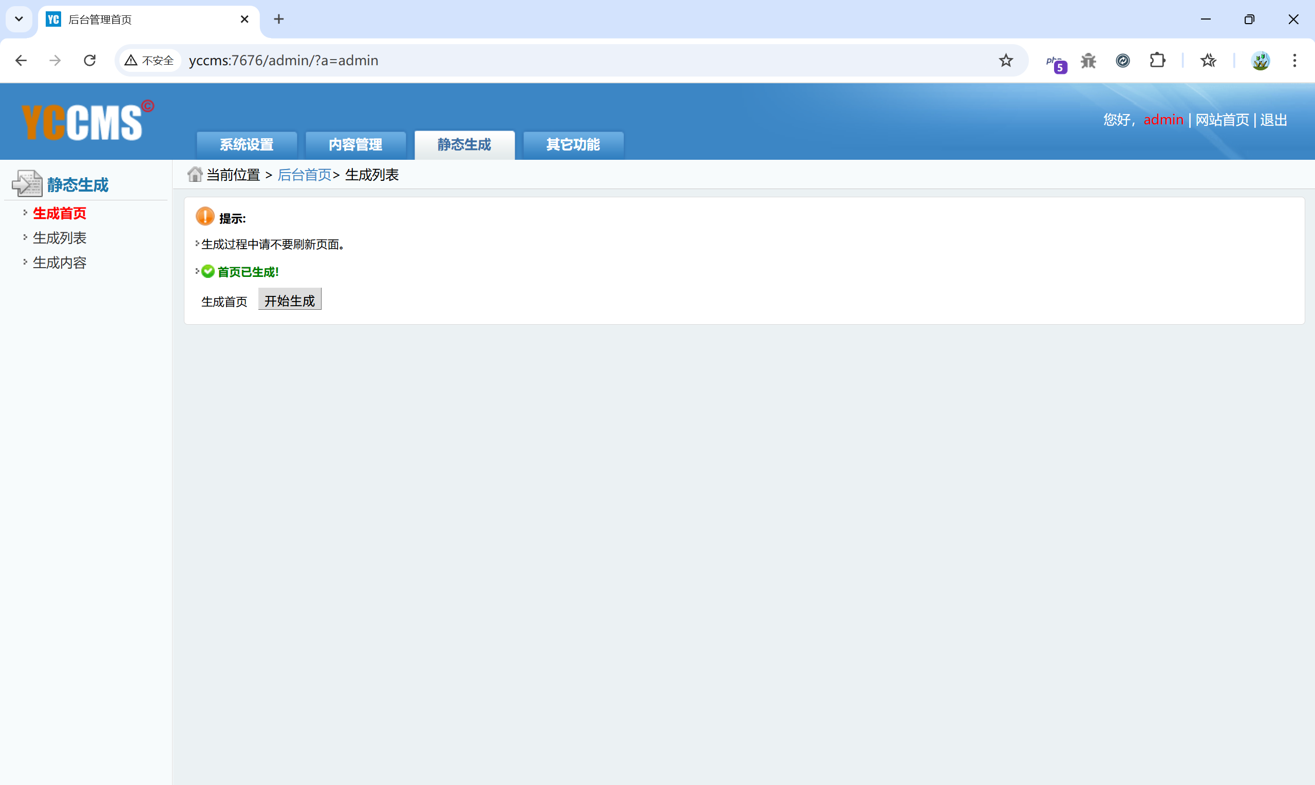This screenshot has height=785, width=1315.
Task: Switch to 系统设置 tab
Action: click(247, 144)
